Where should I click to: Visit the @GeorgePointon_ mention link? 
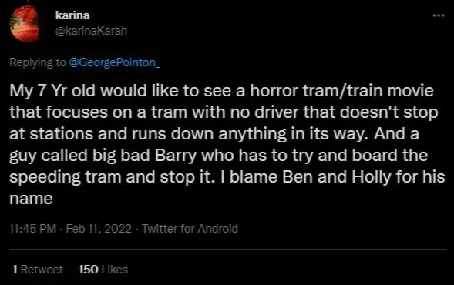click(114, 62)
